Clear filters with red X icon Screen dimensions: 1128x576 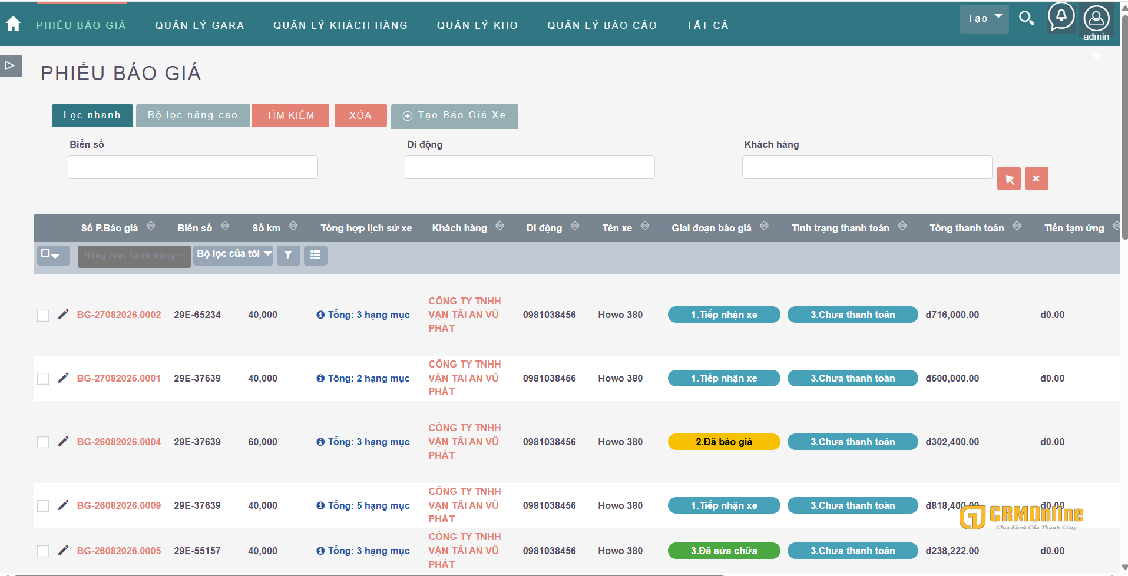point(1037,178)
